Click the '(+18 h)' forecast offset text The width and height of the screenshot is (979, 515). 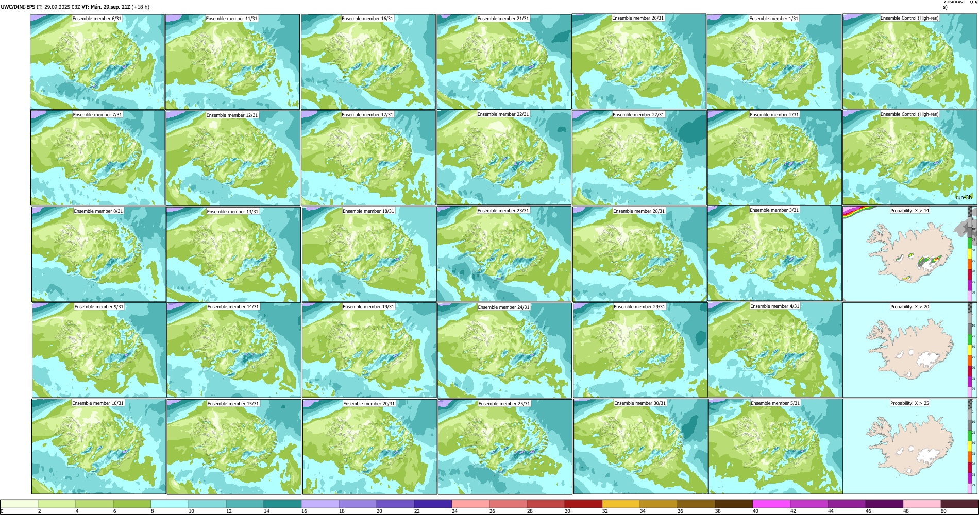pos(141,7)
